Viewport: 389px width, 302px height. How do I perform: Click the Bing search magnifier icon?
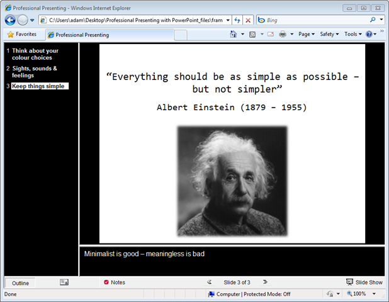click(x=373, y=20)
